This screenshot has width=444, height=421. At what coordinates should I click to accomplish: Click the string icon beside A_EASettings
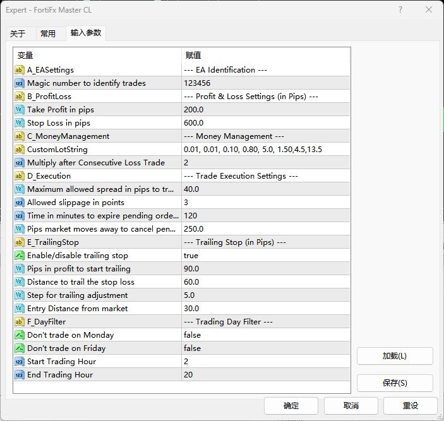tap(20, 70)
